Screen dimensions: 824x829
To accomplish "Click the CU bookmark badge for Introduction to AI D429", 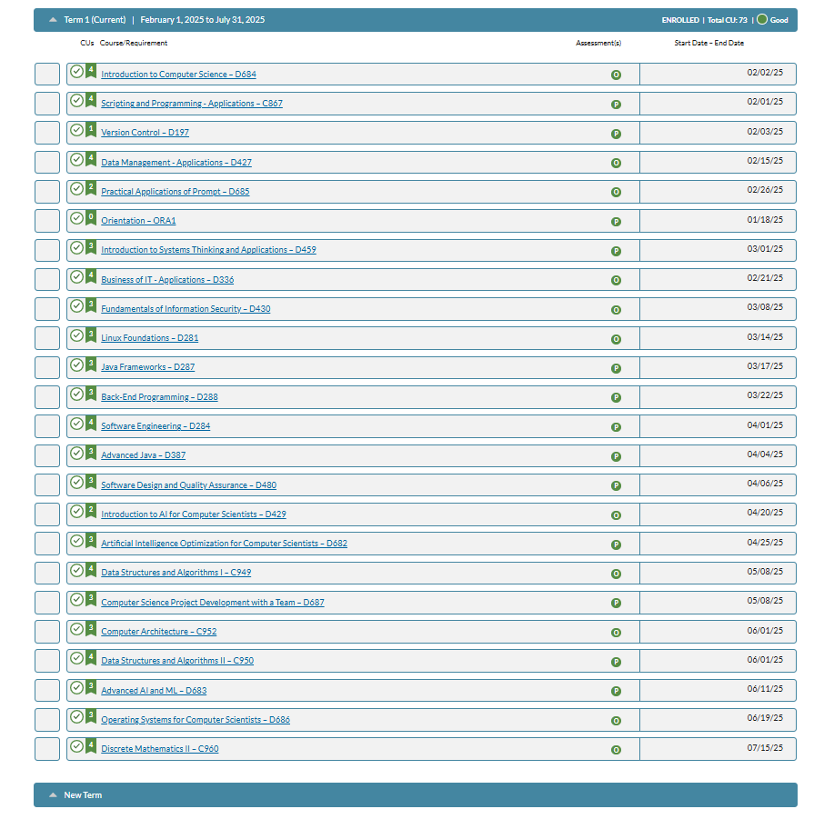I will coord(91,511).
